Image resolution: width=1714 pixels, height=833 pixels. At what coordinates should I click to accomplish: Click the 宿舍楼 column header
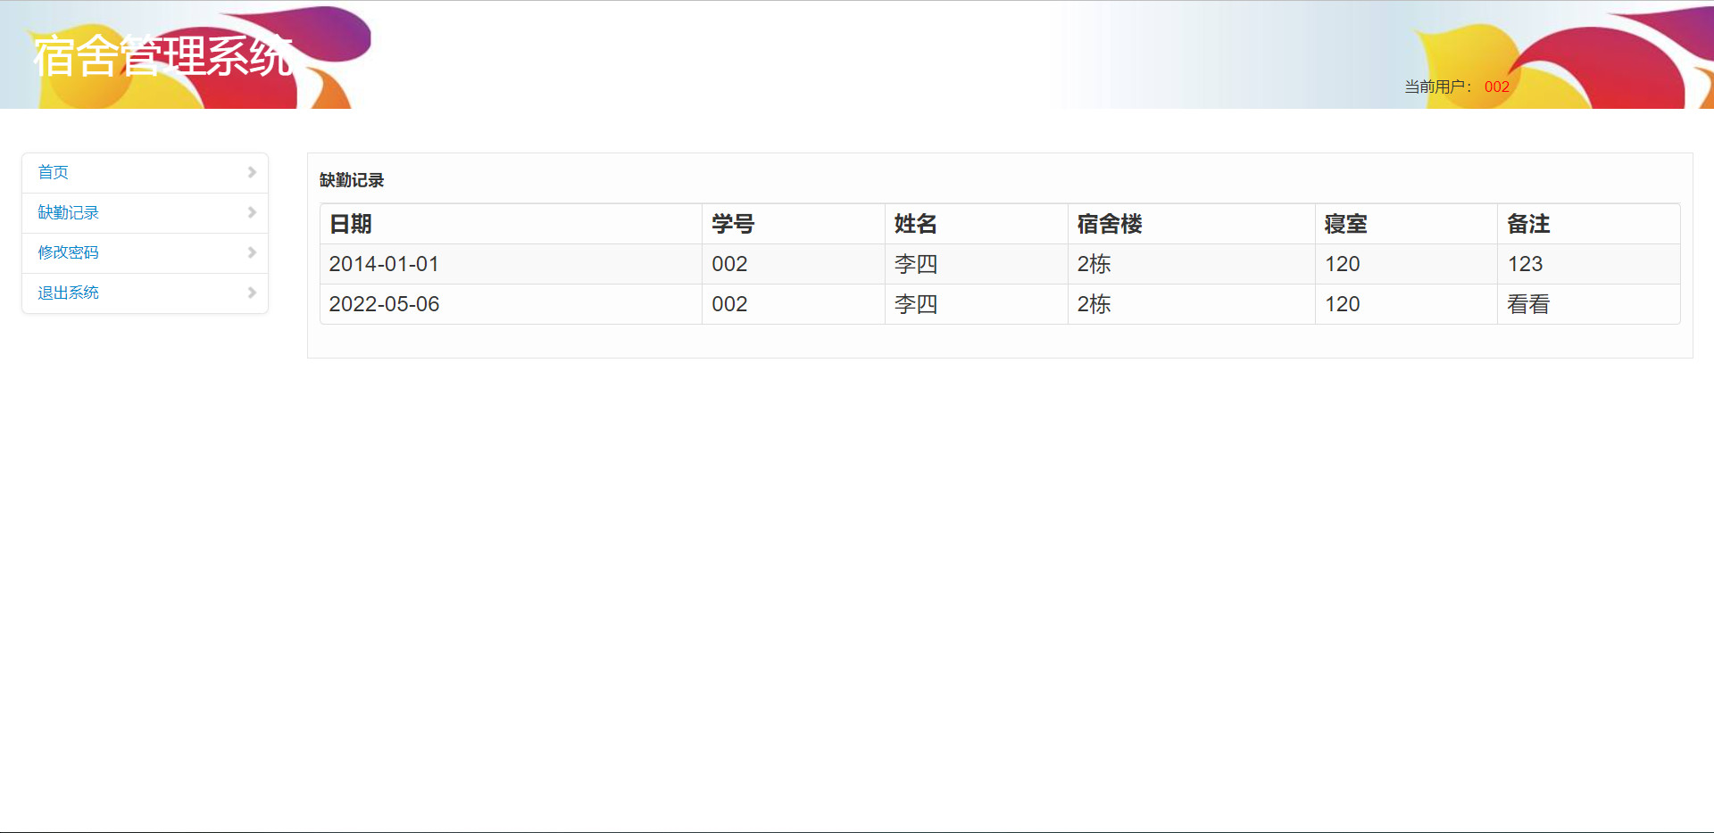point(1107,224)
